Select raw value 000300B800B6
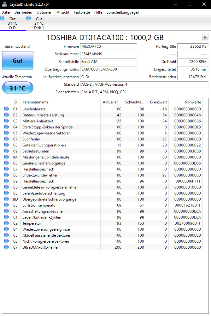Viewport: 211px width, 316px height. pyautogui.click(x=187, y=121)
